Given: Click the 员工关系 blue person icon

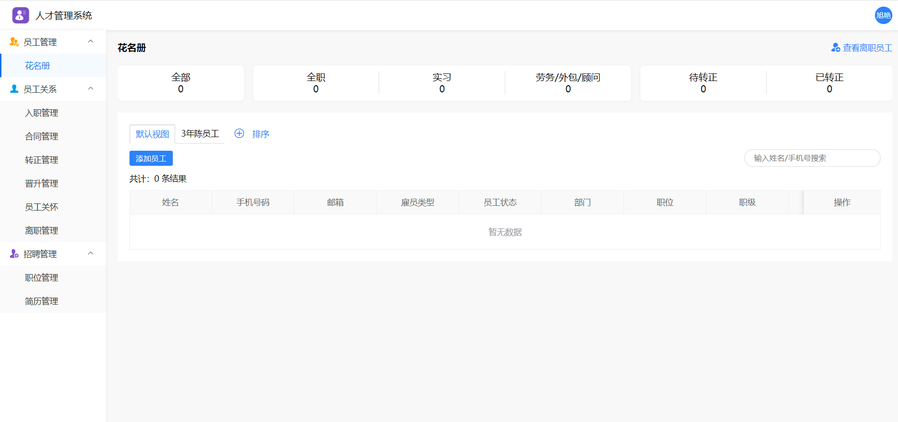Looking at the screenshot, I should click(14, 89).
